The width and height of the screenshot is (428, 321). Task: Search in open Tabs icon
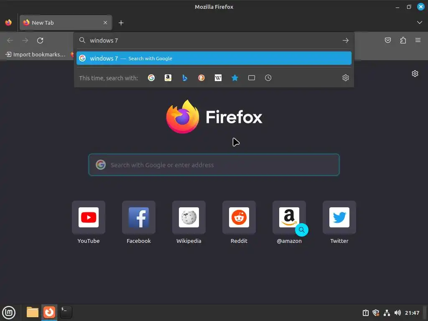pyautogui.click(x=251, y=78)
